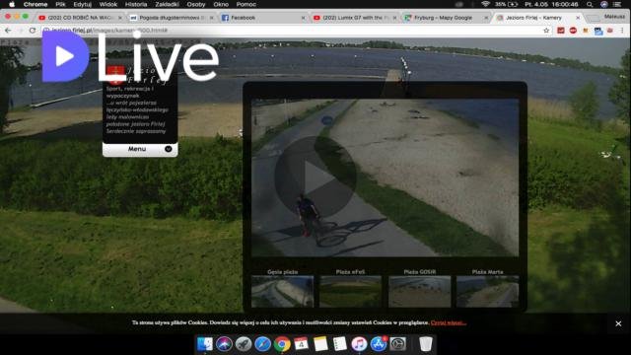This screenshot has height=355, width=631.
Task: Open the Okno menu
Action: [x=221, y=4]
